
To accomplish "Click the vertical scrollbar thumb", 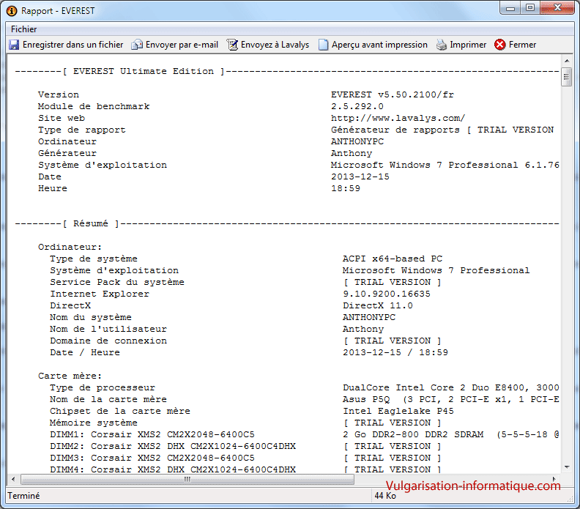I will (x=567, y=77).
